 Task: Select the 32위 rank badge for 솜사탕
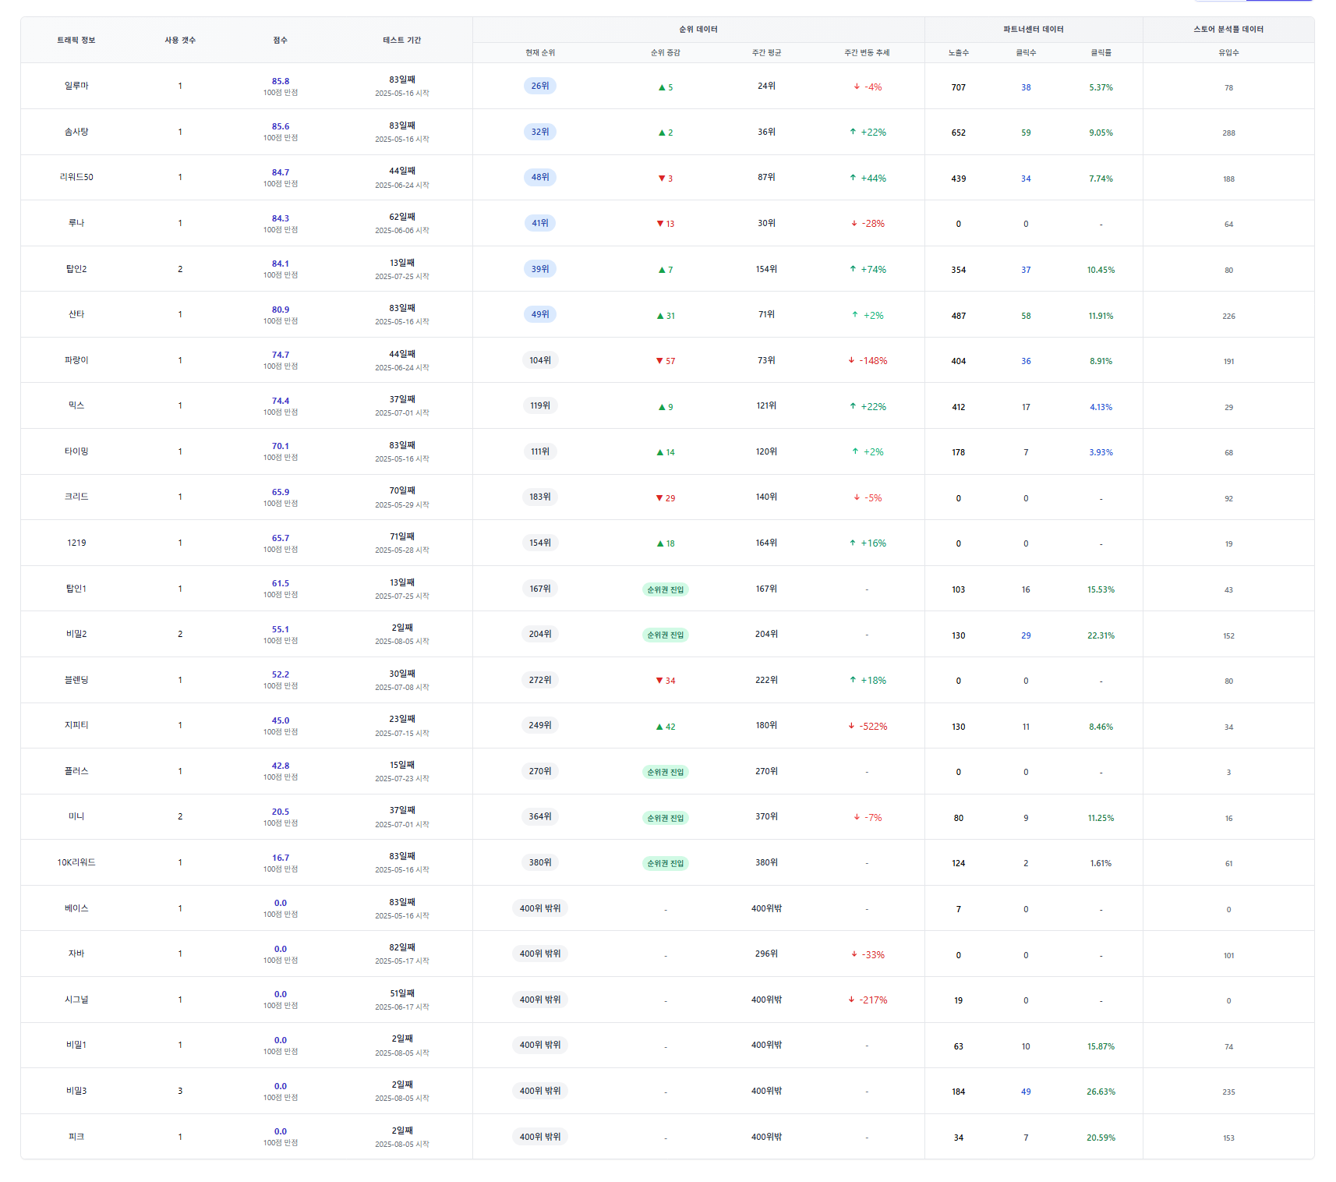540,132
